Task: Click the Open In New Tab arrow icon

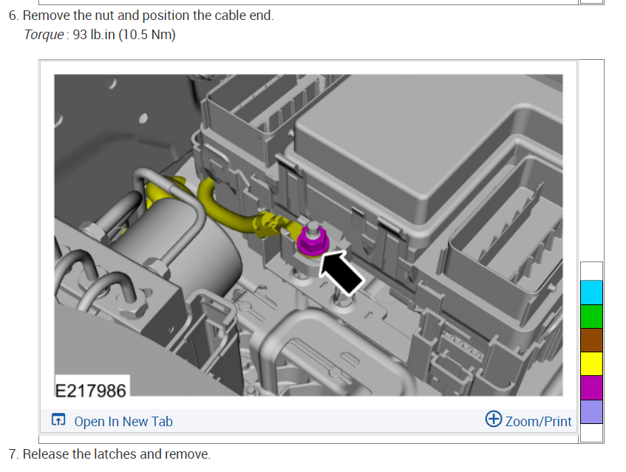Action: tap(58, 420)
